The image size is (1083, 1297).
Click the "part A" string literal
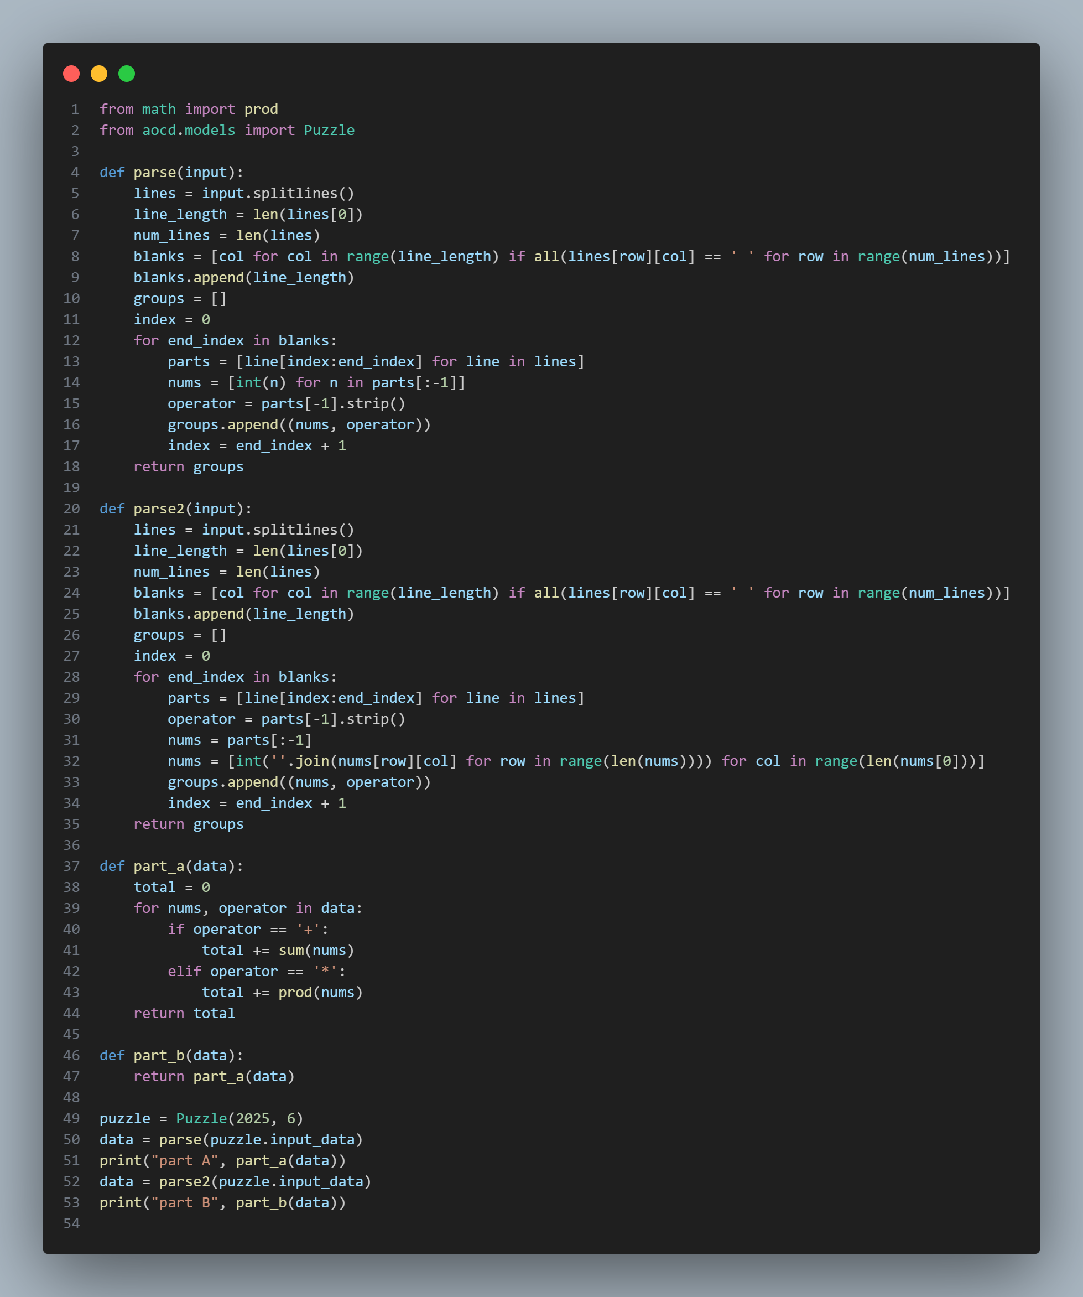tap(184, 1160)
